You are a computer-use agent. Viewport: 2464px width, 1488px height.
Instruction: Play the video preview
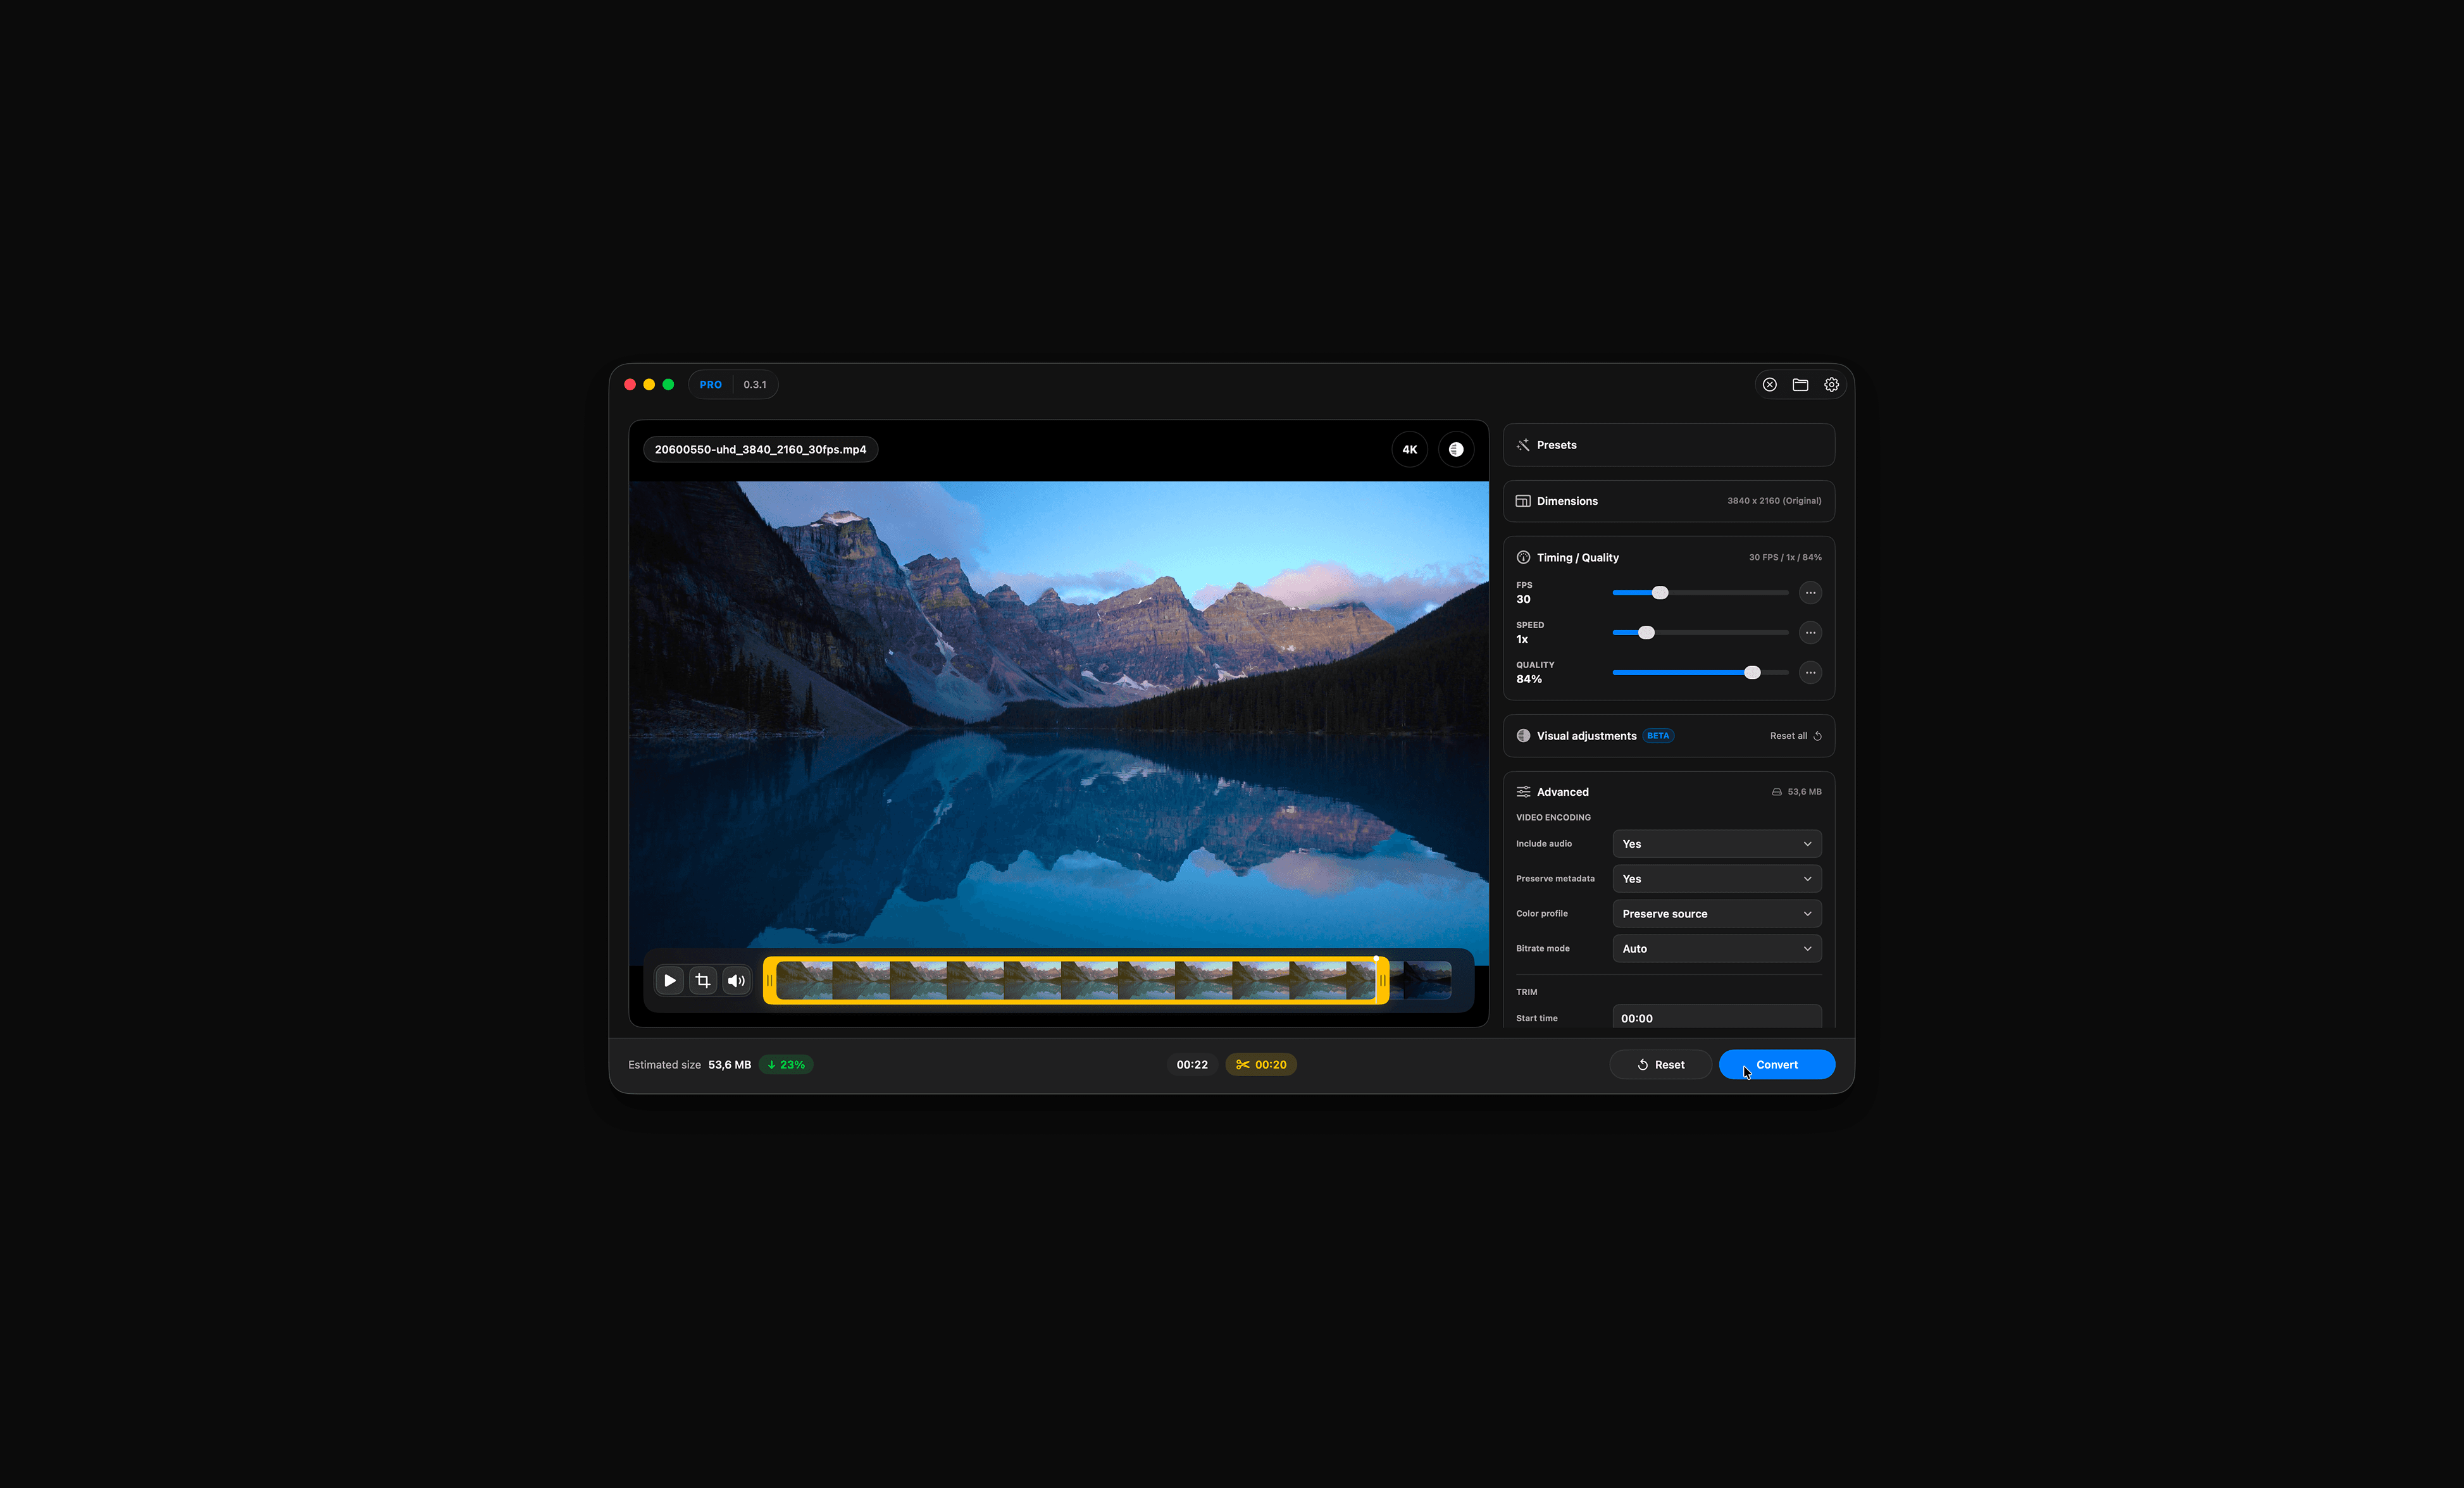tap(670, 980)
